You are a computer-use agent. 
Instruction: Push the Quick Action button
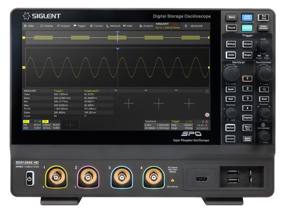(247, 139)
